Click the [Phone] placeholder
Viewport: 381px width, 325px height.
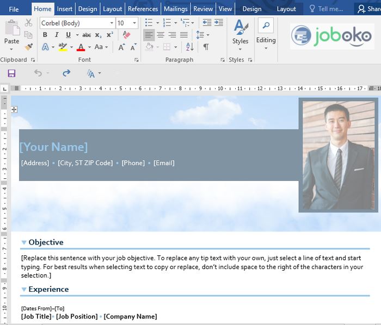coord(133,163)
